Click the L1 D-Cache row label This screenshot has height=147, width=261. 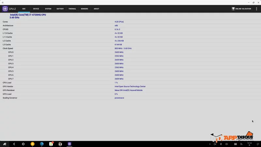8,33
